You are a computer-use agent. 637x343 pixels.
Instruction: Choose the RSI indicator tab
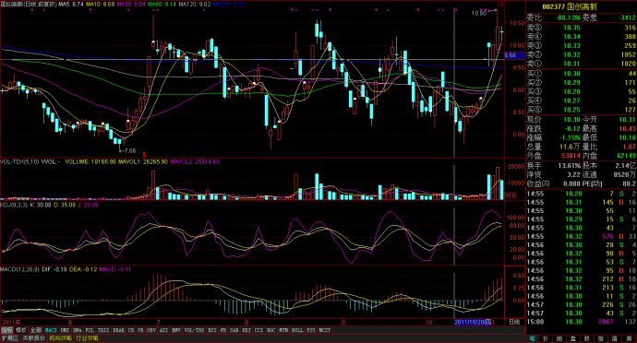click(x=212, y=330)
